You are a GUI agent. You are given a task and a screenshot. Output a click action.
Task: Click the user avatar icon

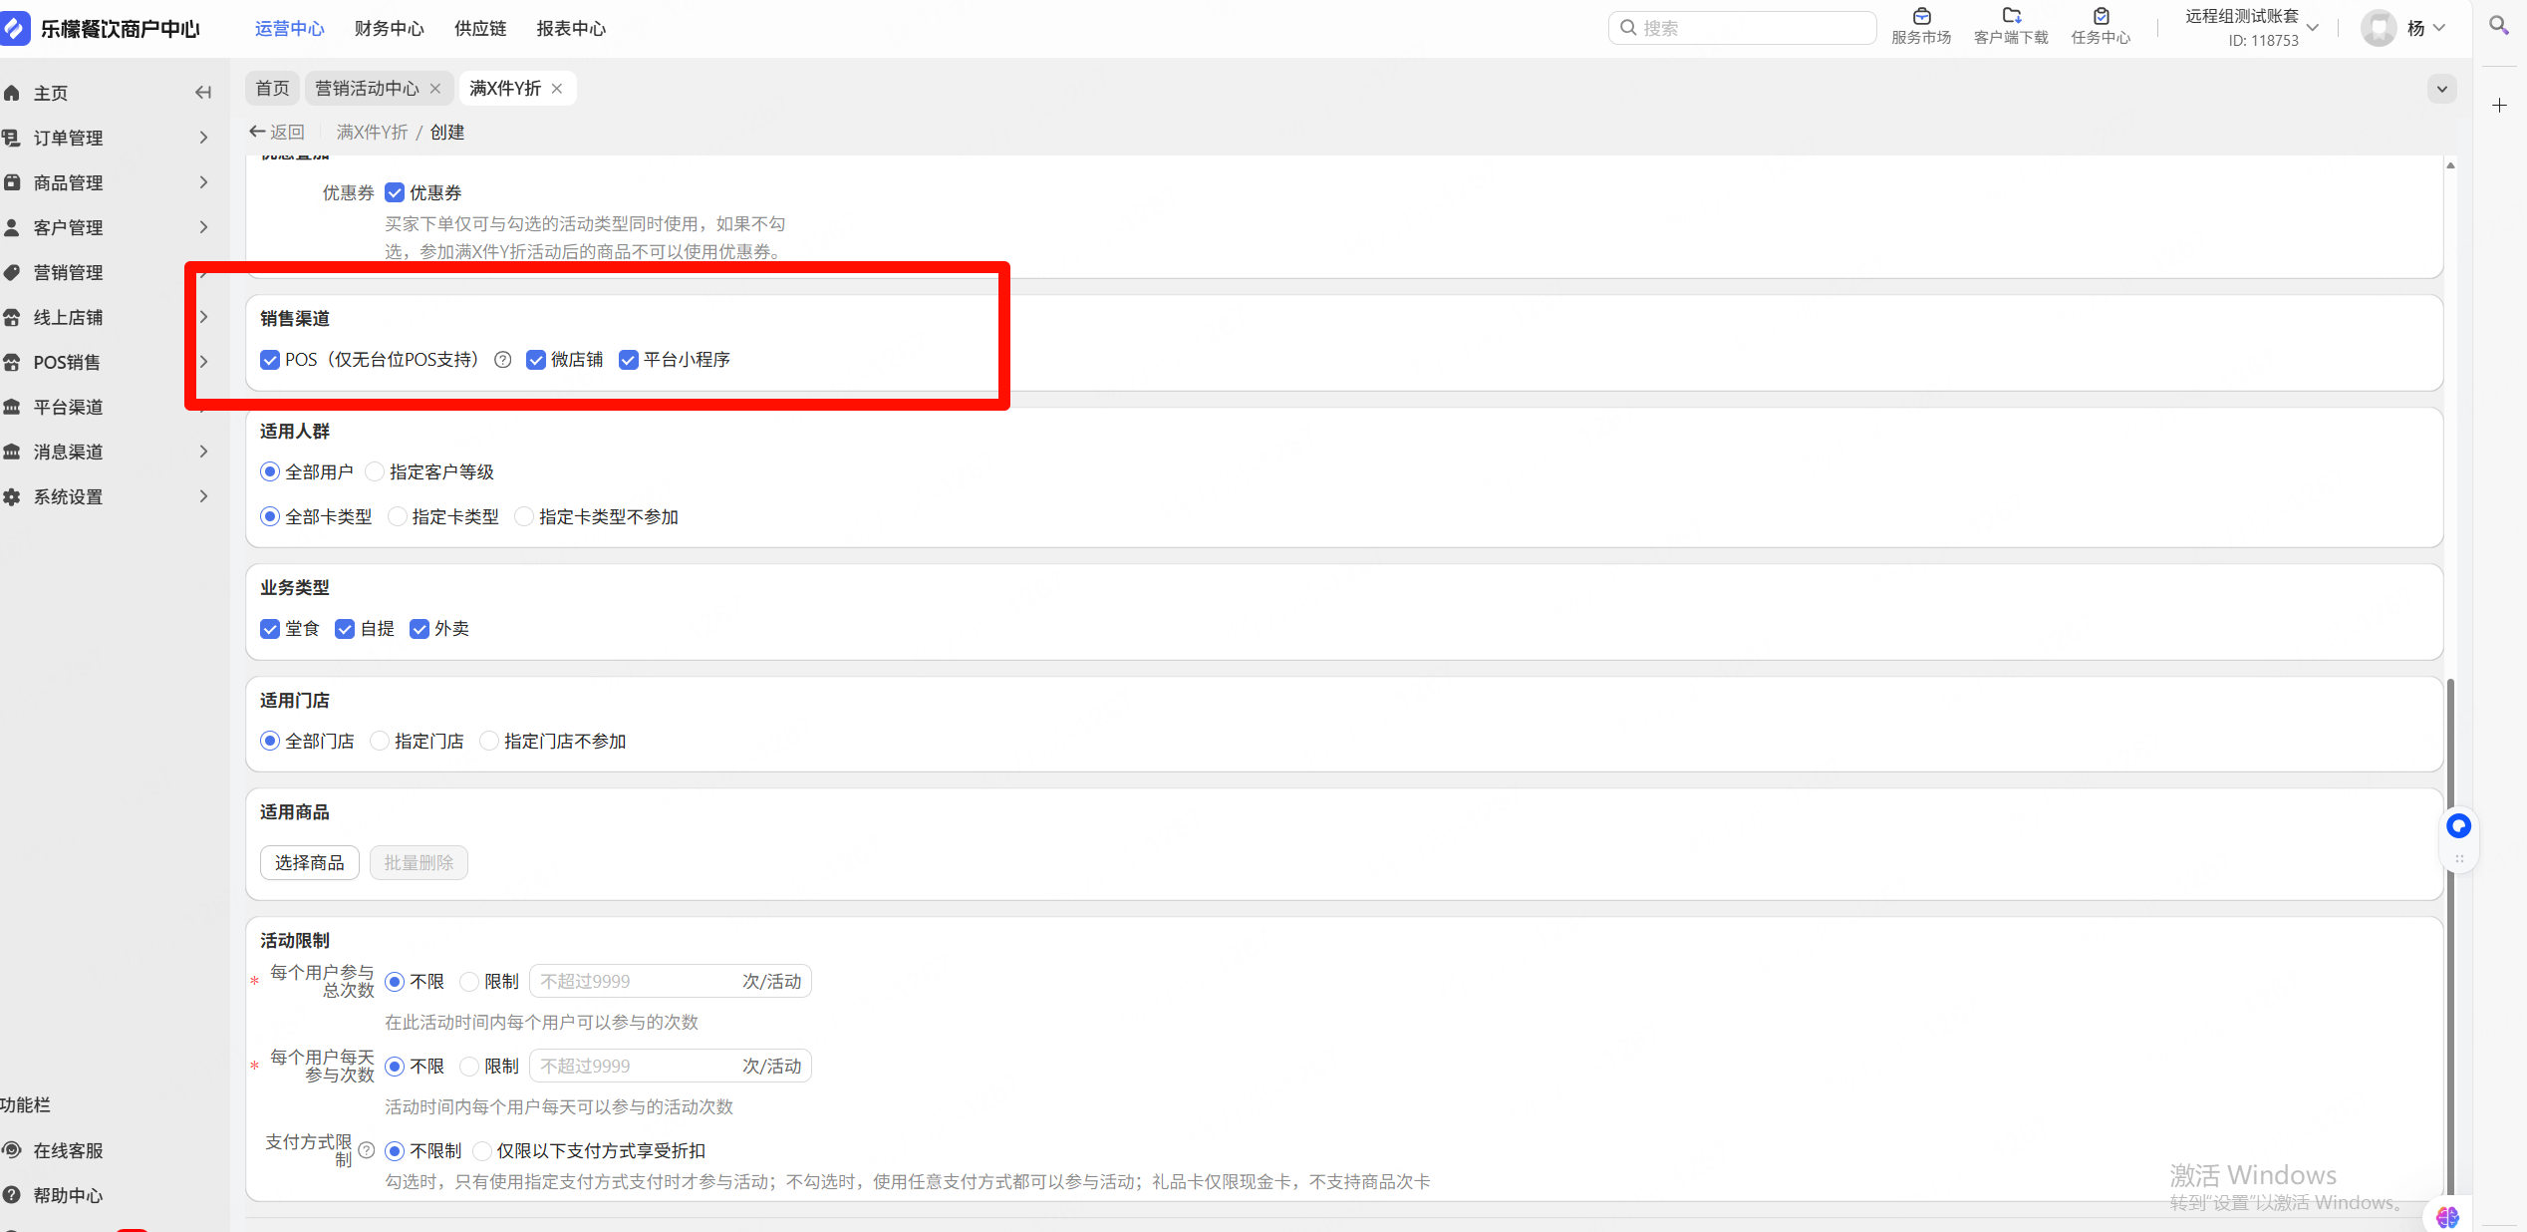click(2379, 28)
